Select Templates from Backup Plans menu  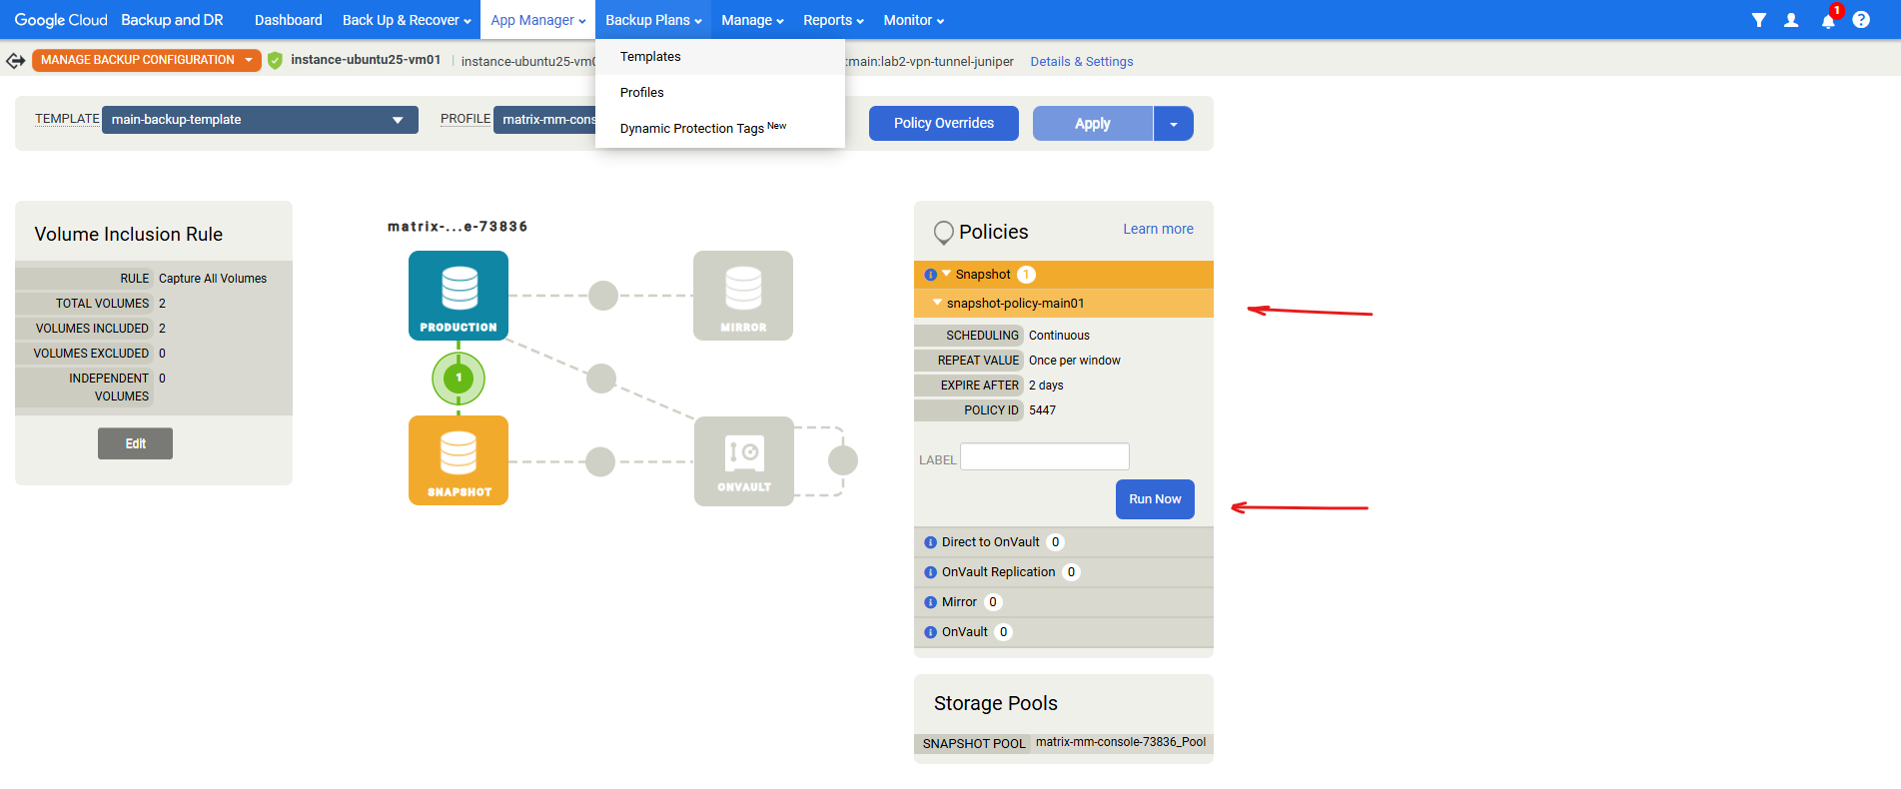[x=650, y=57]
